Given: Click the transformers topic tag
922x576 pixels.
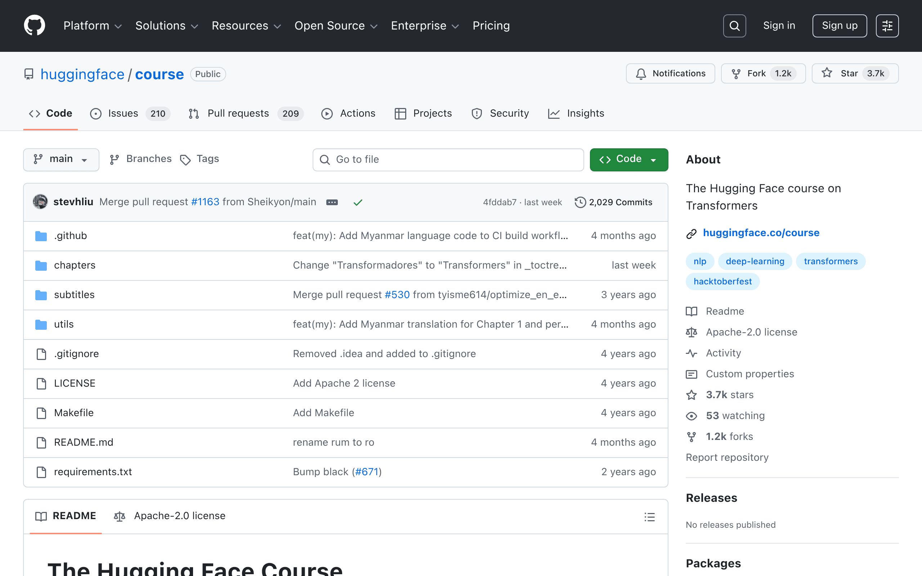Looking at the screenshot, I should coord(831,261).
